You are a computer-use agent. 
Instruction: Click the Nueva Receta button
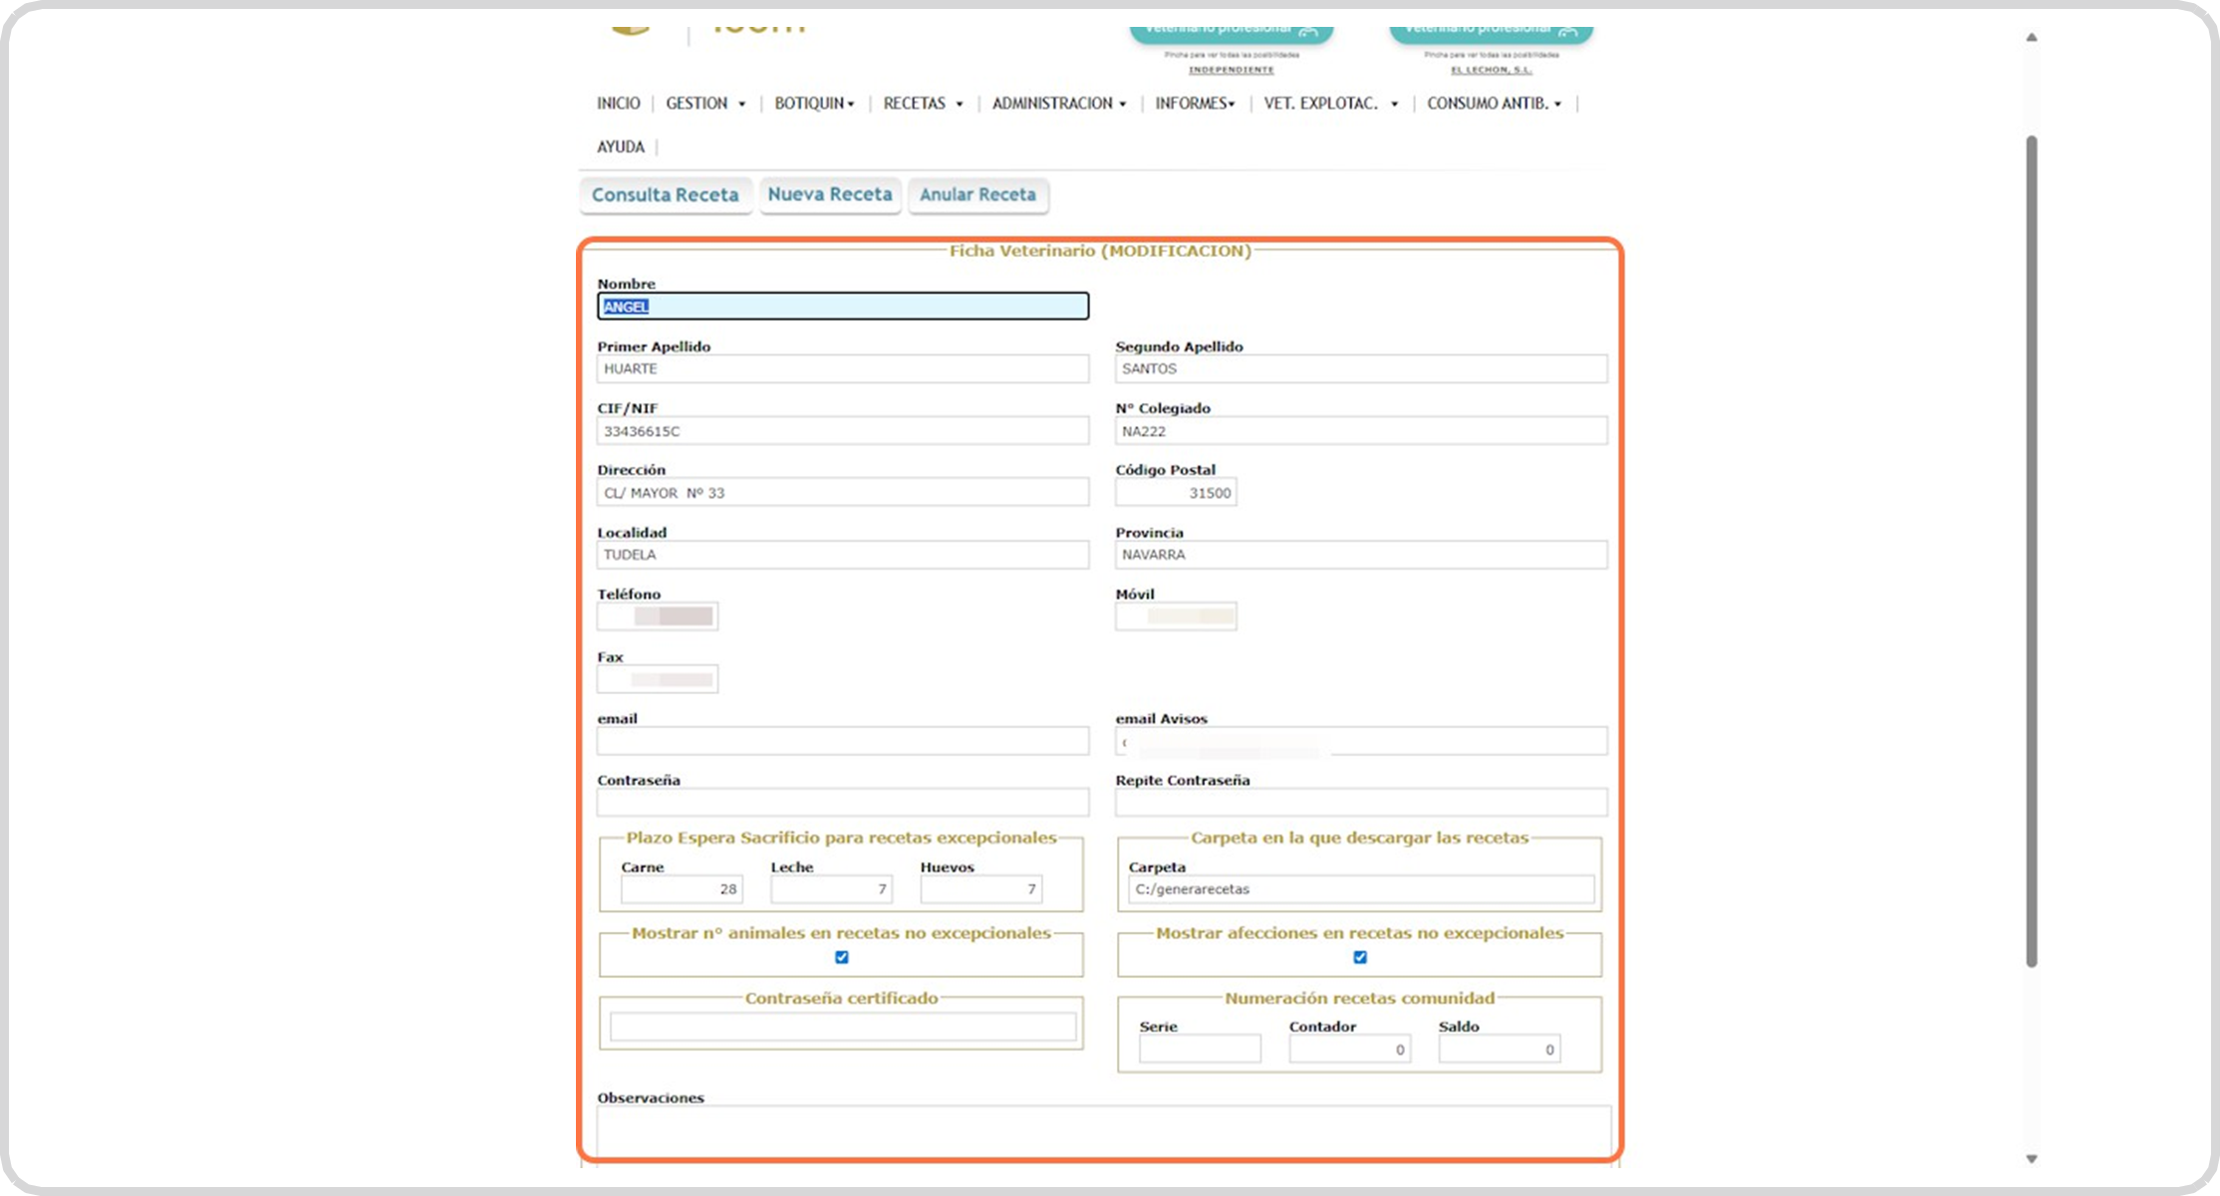pos(830,195)
